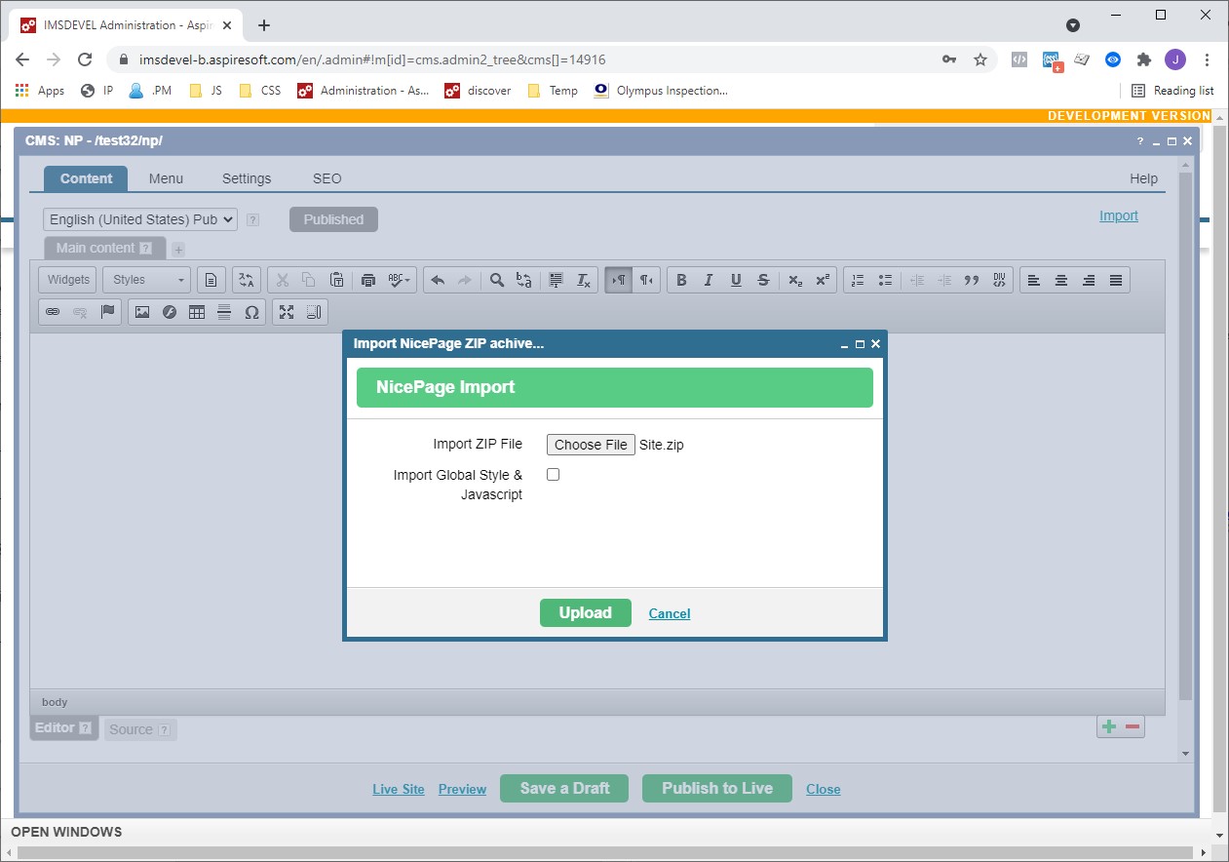
Task: Insert a numbered list
Action: (858, 281)
